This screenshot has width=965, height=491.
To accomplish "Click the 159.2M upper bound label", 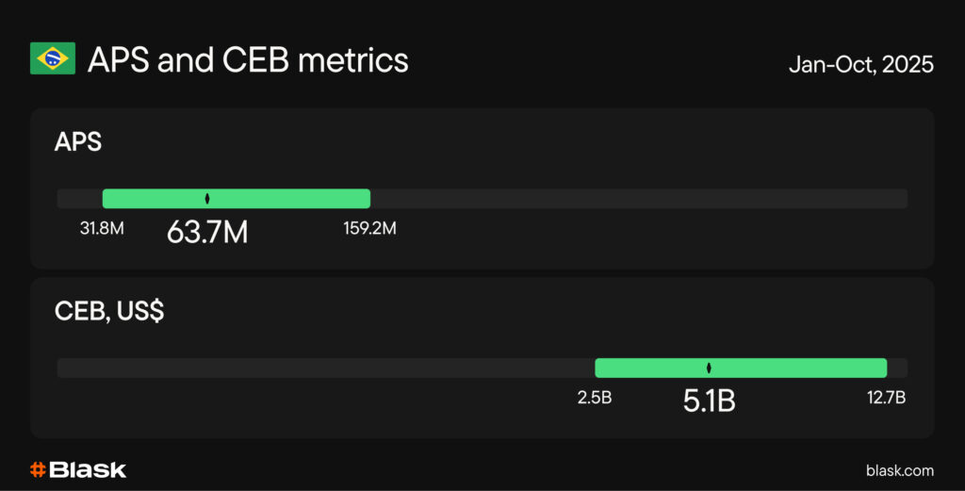I will (369, 228).
